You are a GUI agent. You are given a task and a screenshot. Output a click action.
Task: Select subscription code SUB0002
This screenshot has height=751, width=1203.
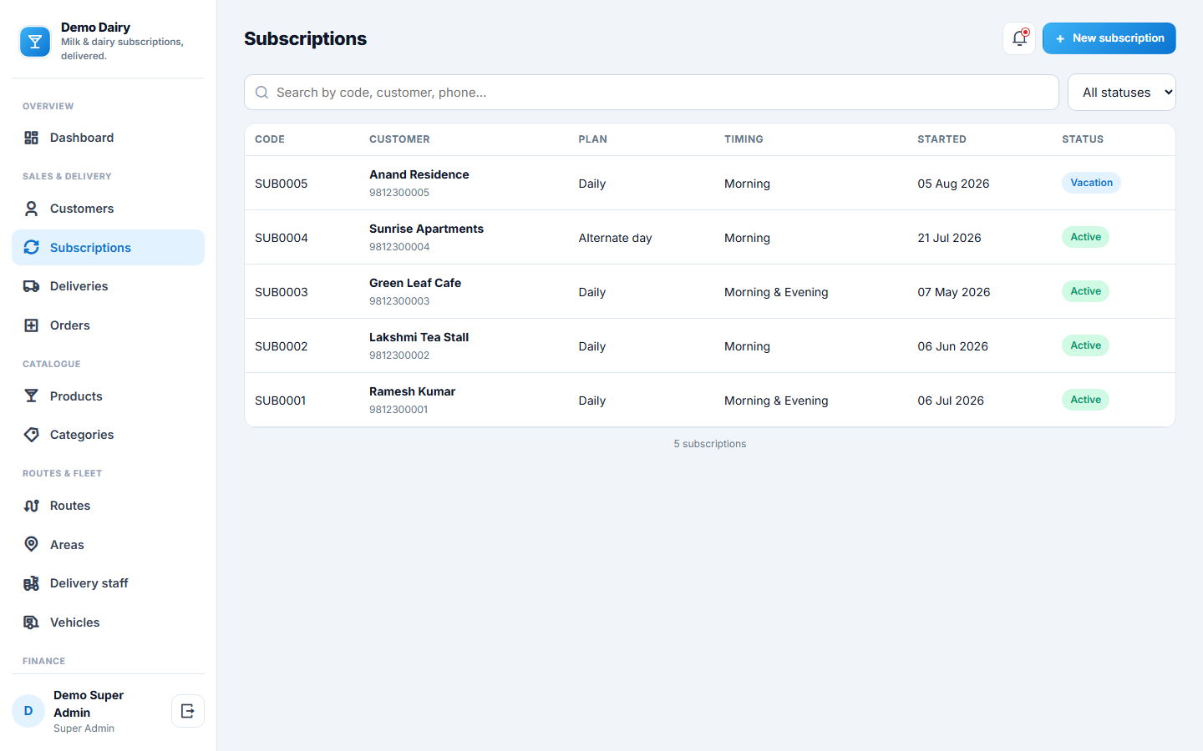282,346
